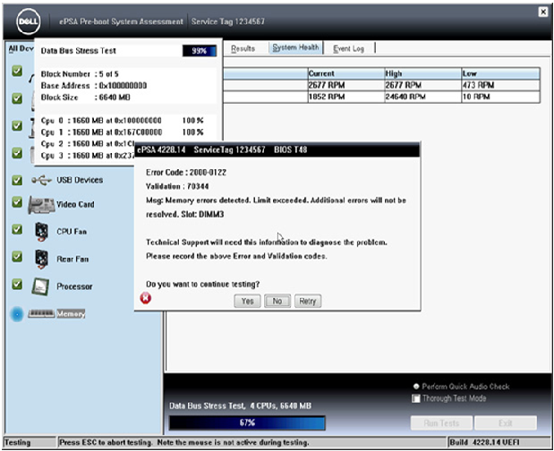The width and height of the screenshot is (554, 451).
Task: Click the 99% Data Bus progress bar
Action: click(200, 51)
